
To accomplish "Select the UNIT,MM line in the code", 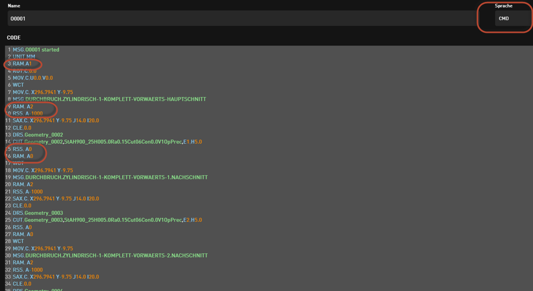I will 24,57.
